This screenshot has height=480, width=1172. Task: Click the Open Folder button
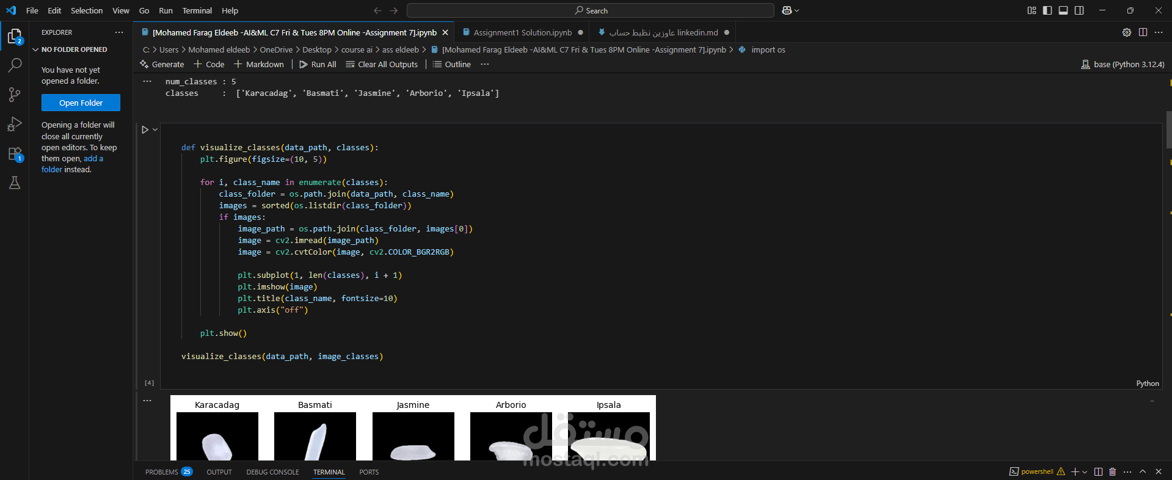[x=81, y=103]
